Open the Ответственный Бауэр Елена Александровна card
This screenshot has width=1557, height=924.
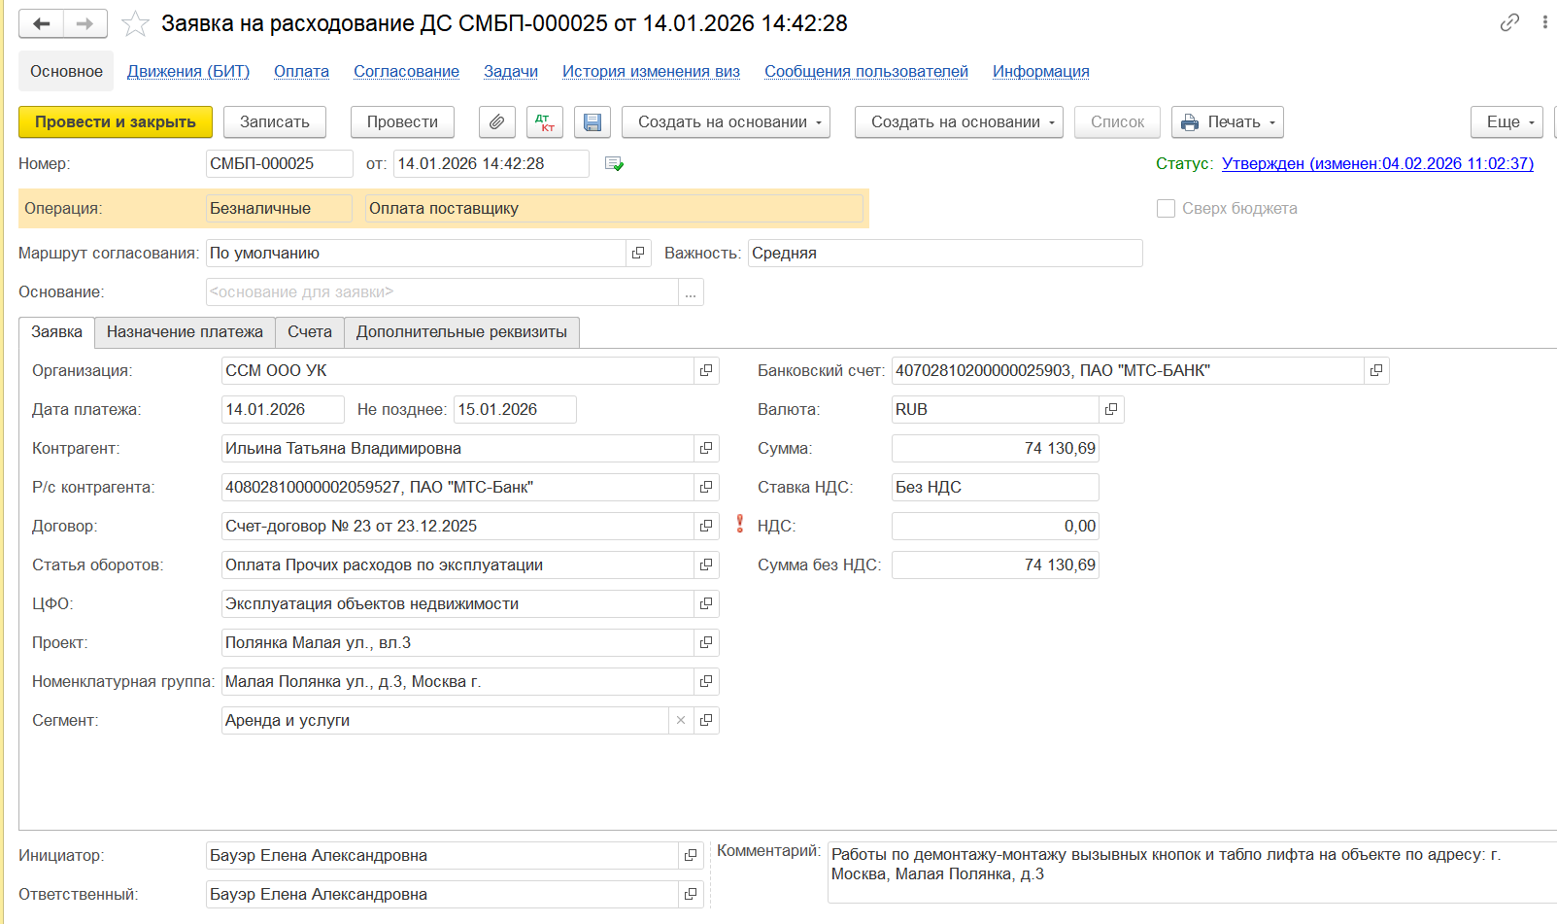tap(691, 895)
